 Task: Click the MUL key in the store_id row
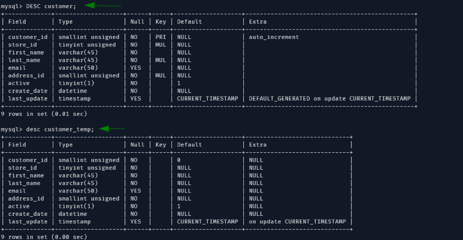(161, 45)
